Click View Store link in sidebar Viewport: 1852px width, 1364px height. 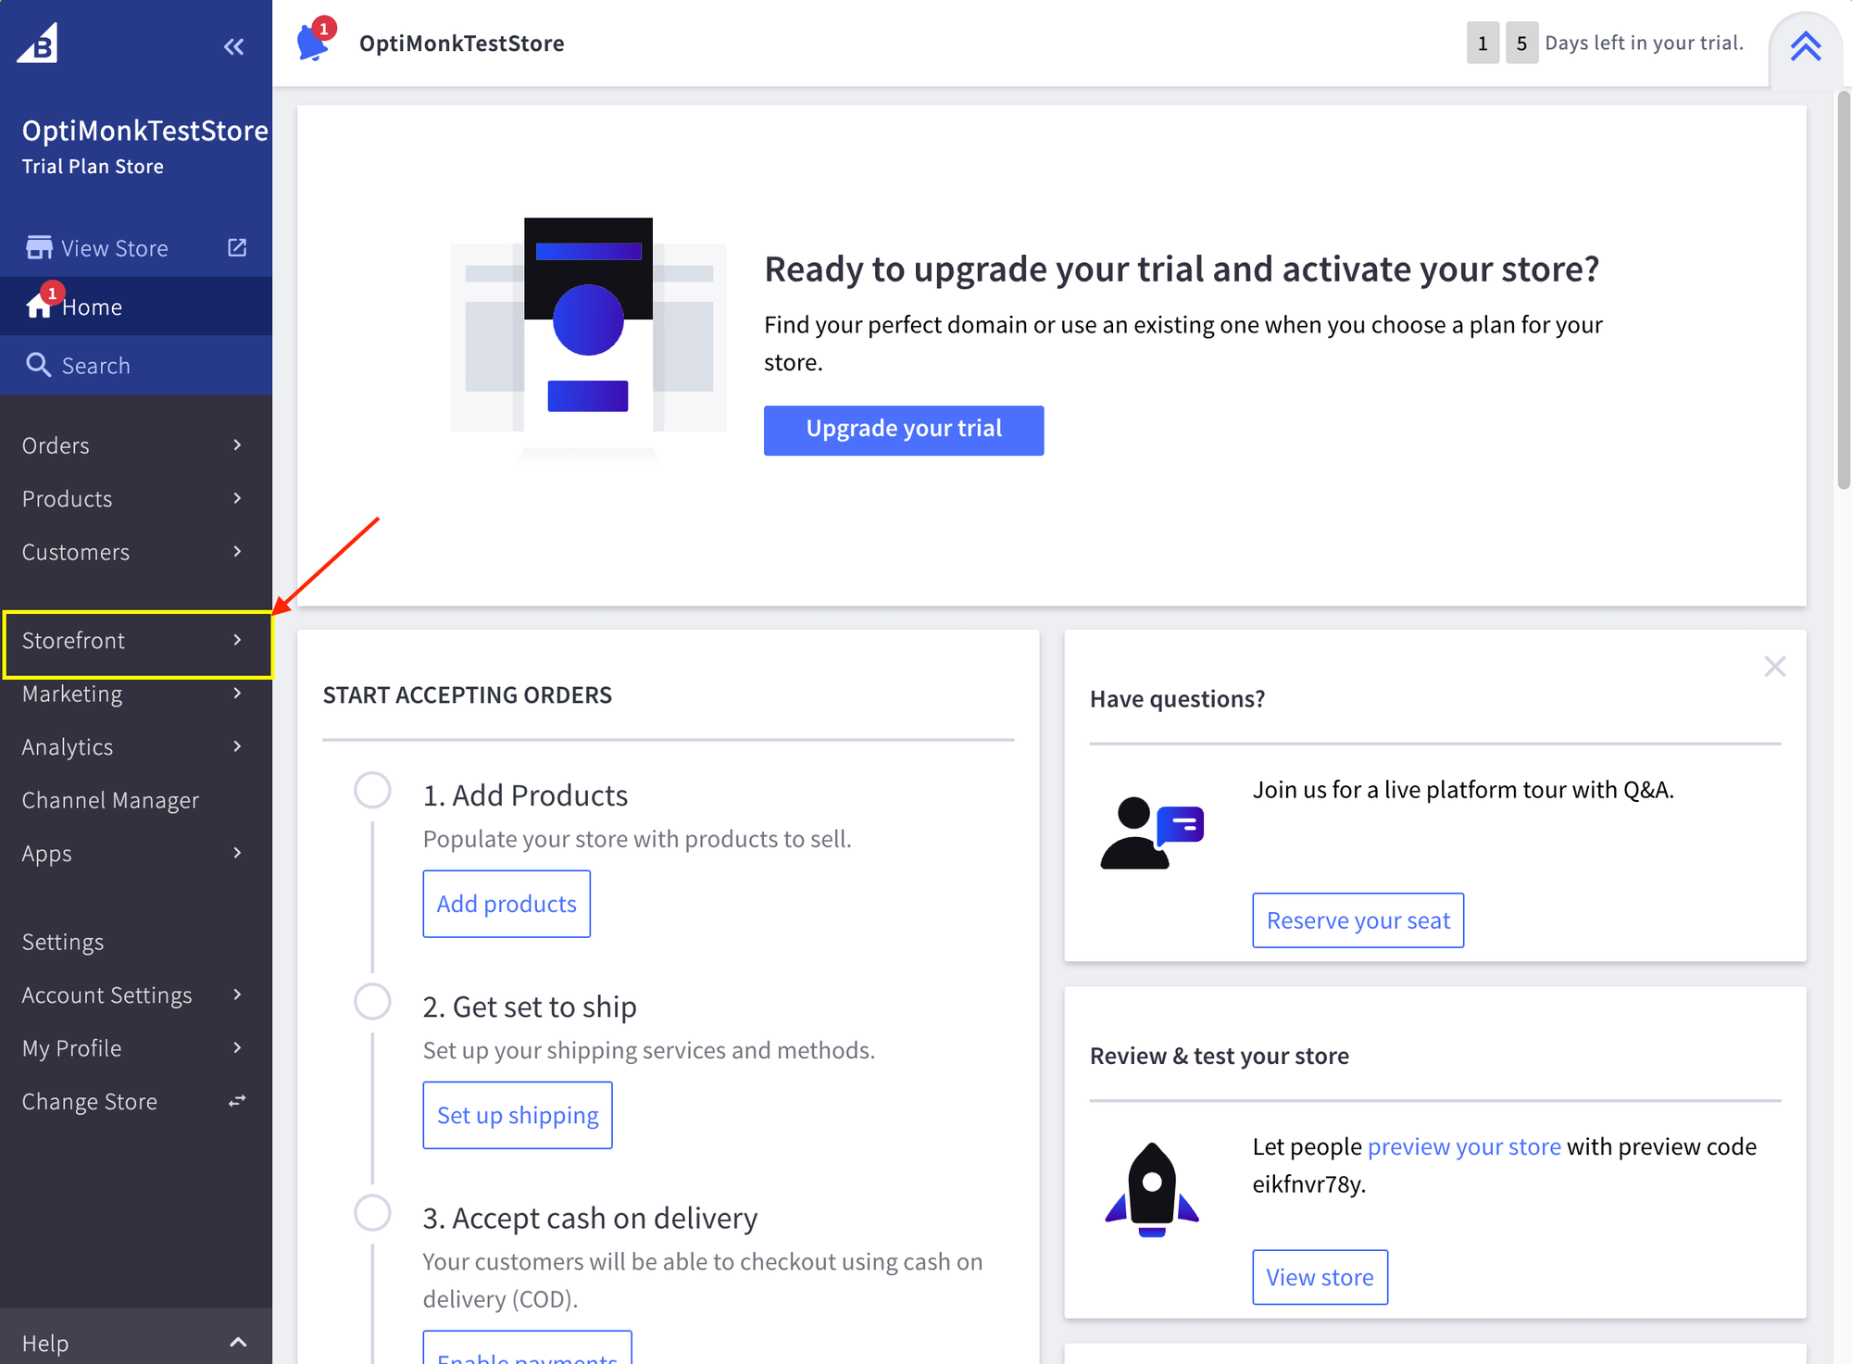136,247
